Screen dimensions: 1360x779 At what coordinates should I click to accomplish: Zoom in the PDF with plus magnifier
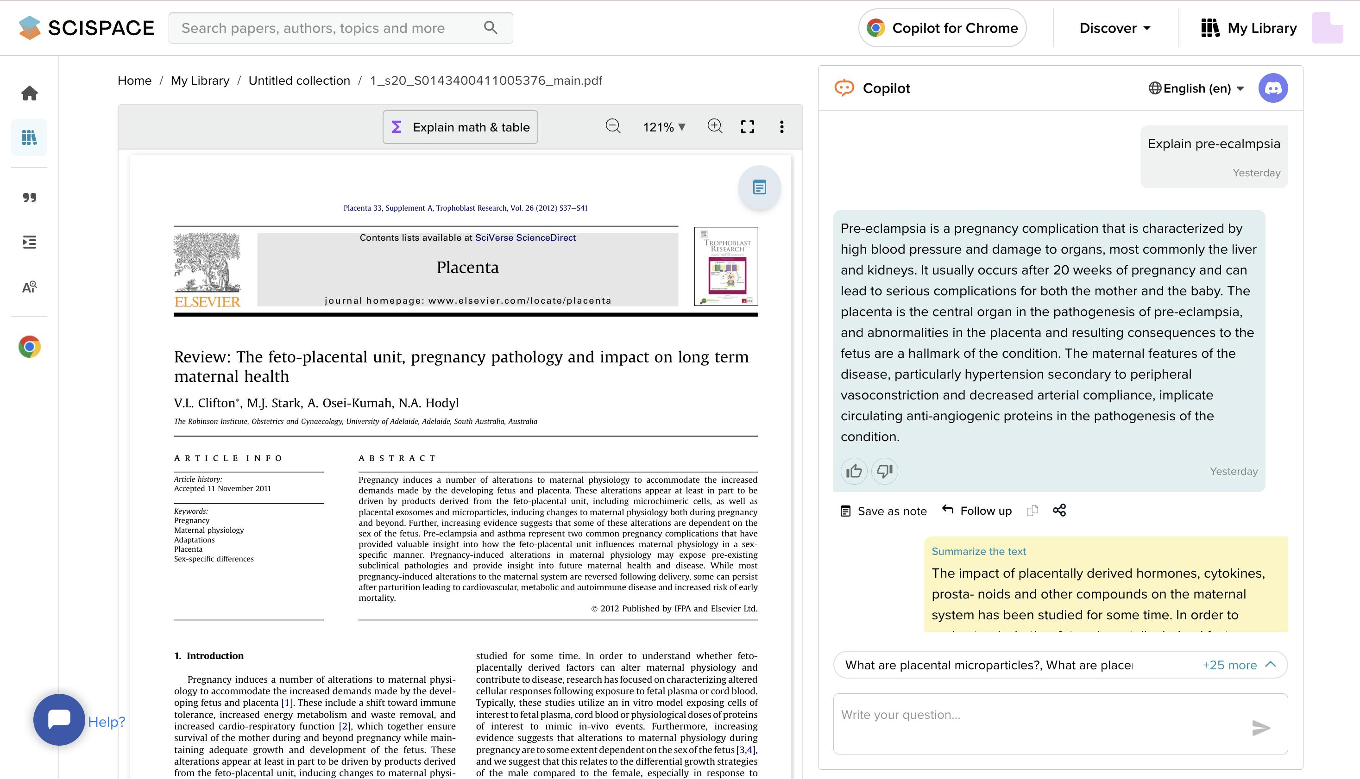click(x=715, y=127)
